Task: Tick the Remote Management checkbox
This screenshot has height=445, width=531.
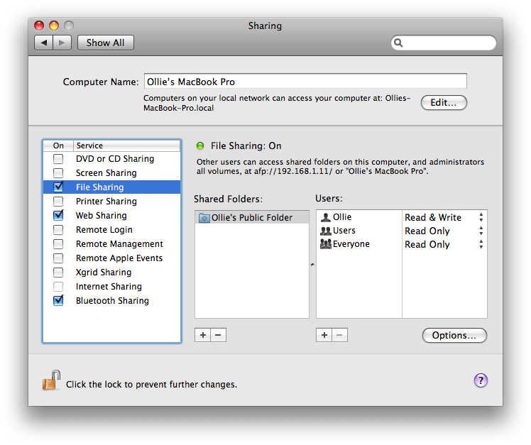Action: point(58,244)
